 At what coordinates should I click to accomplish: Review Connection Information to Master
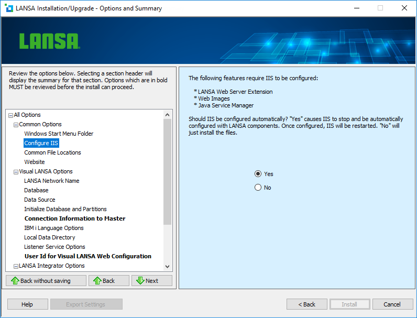click(x=75, y=218)
